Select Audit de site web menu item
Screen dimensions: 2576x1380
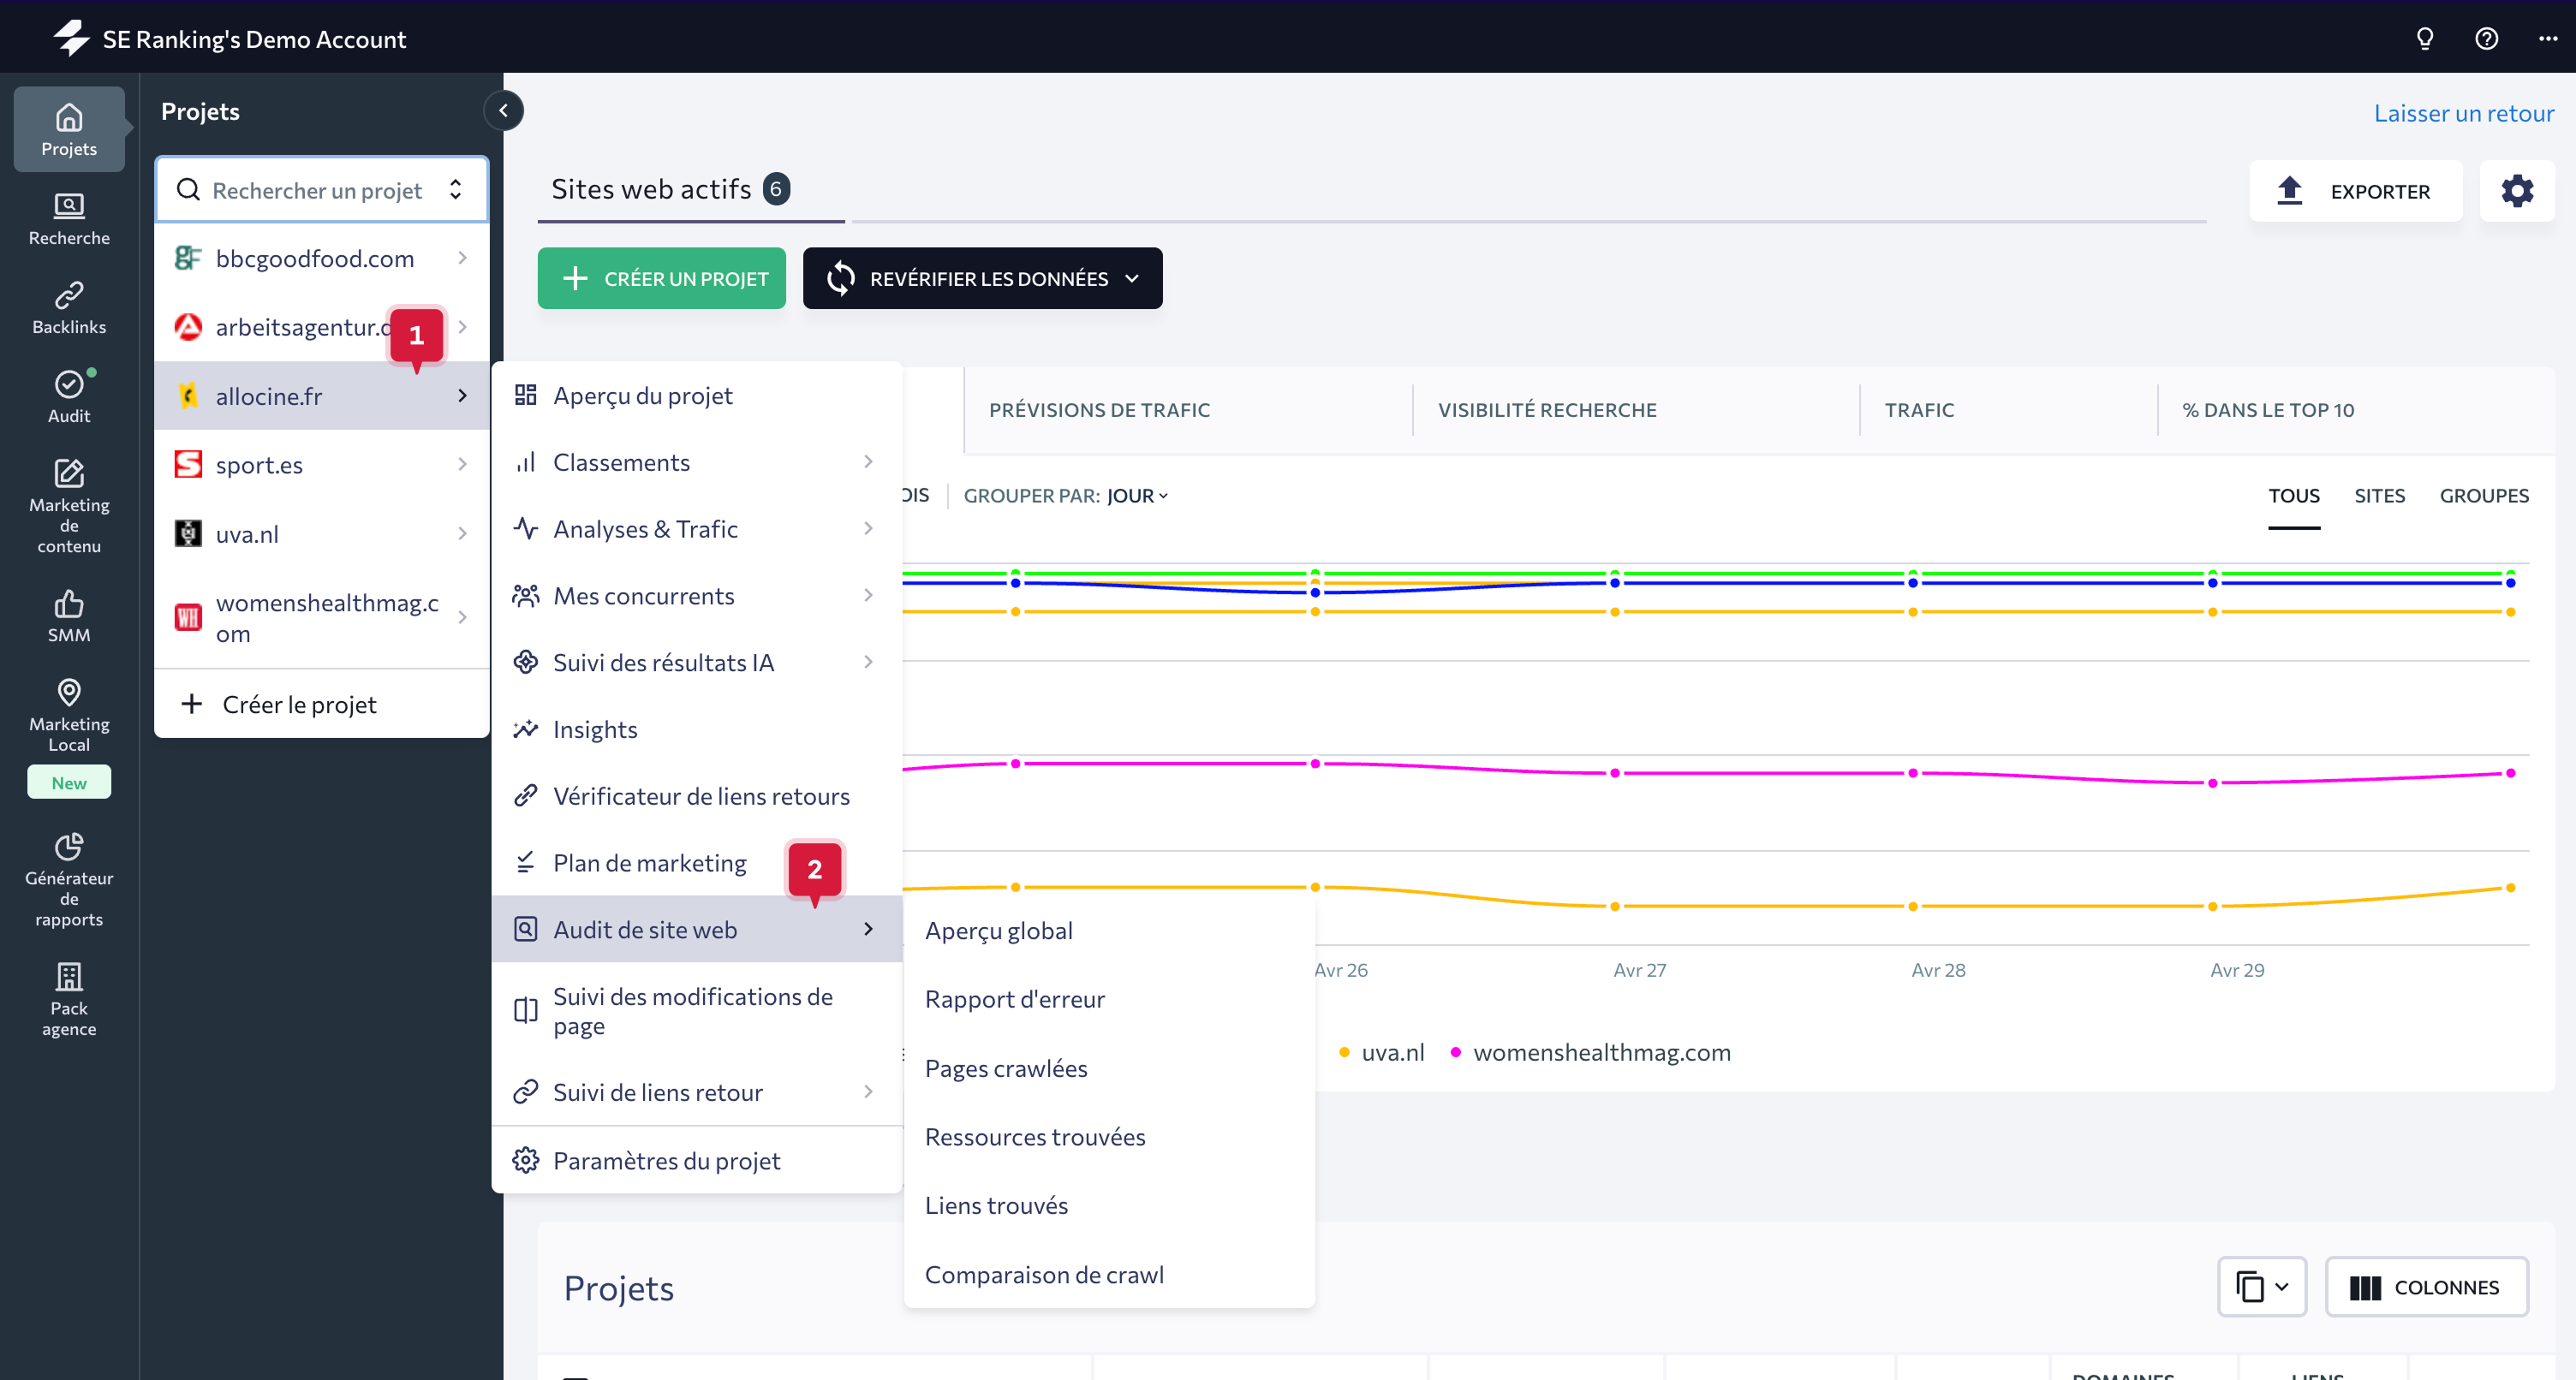pyautogui.click(x=696, y=929)
